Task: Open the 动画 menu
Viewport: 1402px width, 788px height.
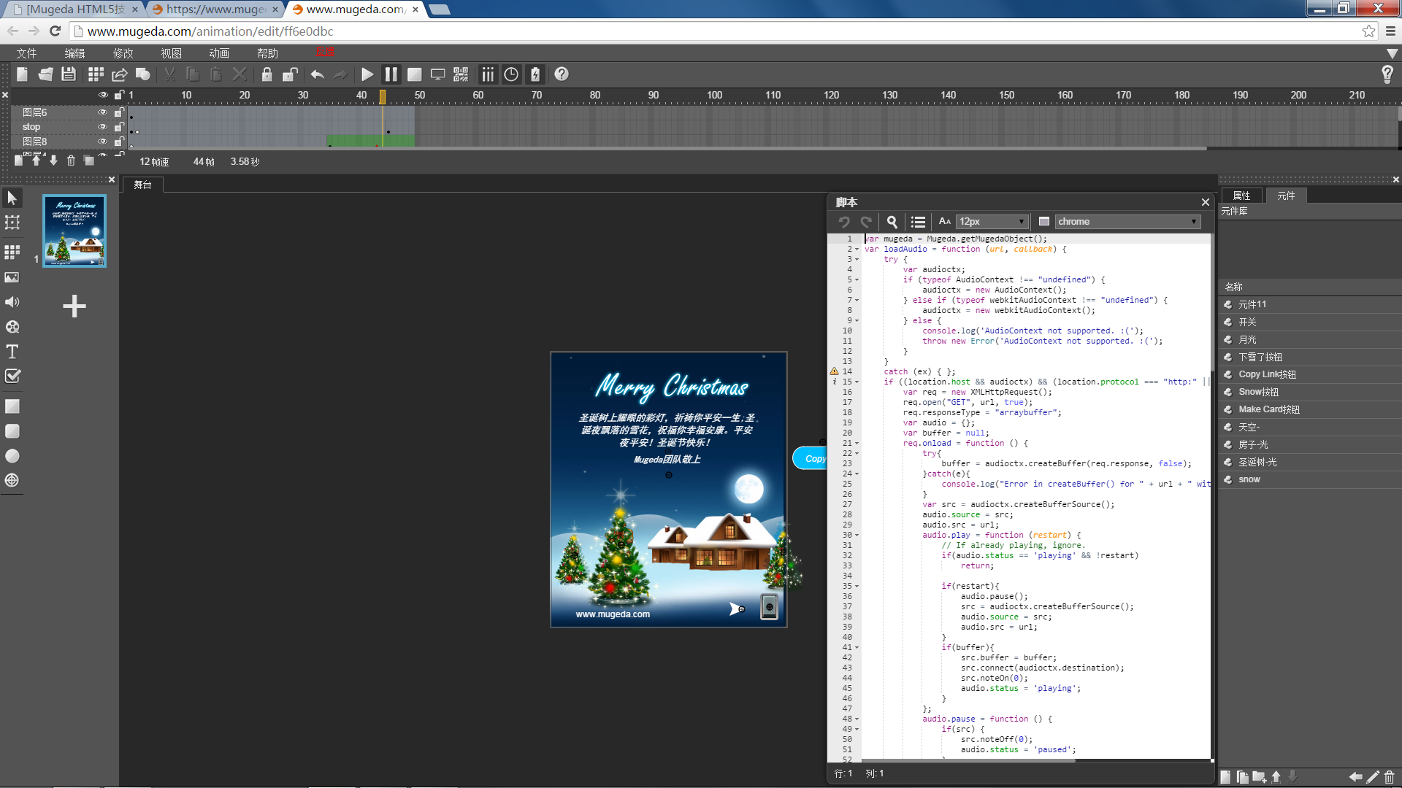Action: (220, 53)
